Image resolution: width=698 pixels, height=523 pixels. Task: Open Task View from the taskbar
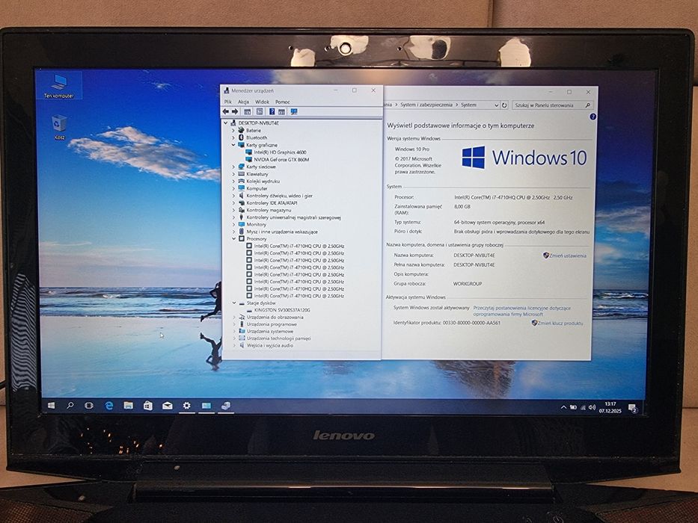88,406
